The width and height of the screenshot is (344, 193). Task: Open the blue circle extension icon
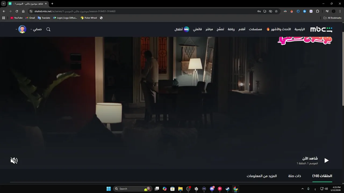[x=298, y=11]
